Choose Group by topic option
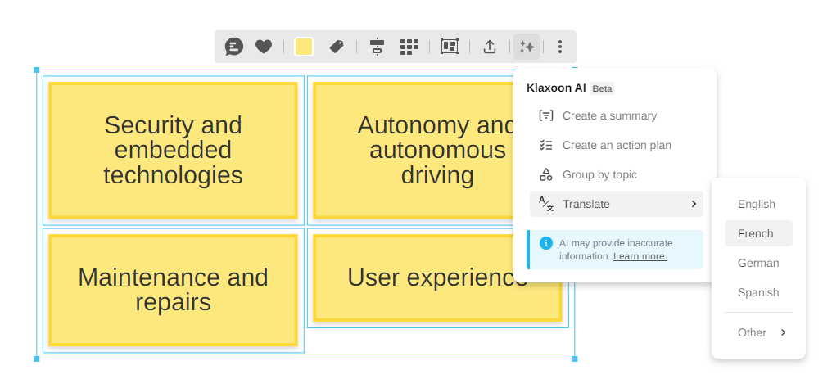The image size is (832, 388). 599,175
